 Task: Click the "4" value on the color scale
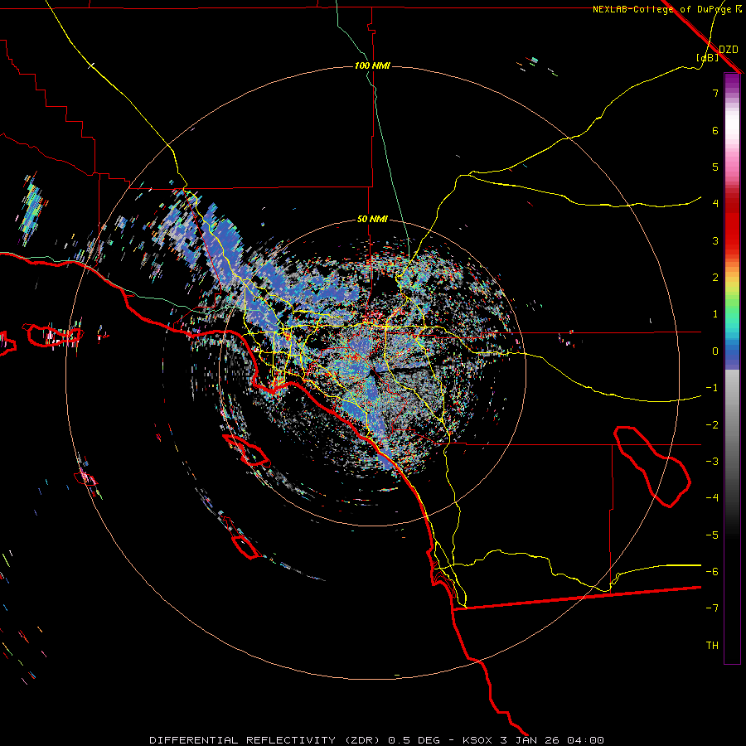(x=715, y=204)
